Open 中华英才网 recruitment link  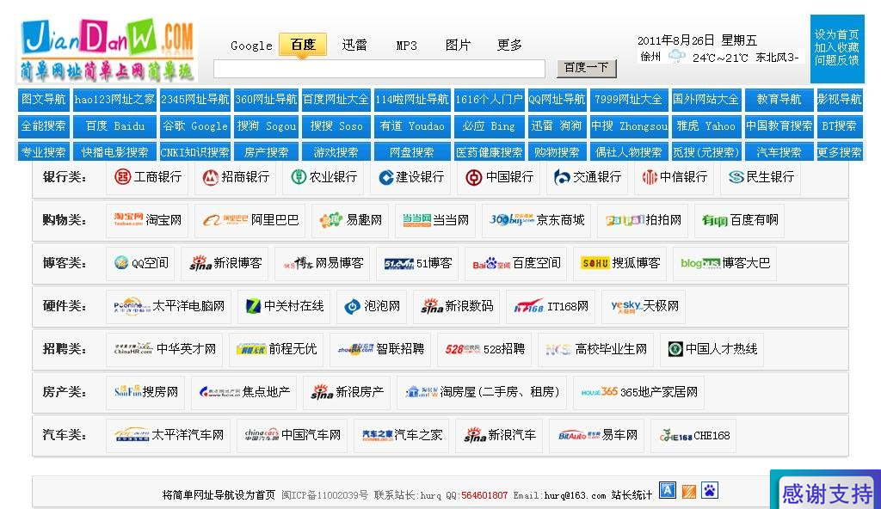[164, 349]
